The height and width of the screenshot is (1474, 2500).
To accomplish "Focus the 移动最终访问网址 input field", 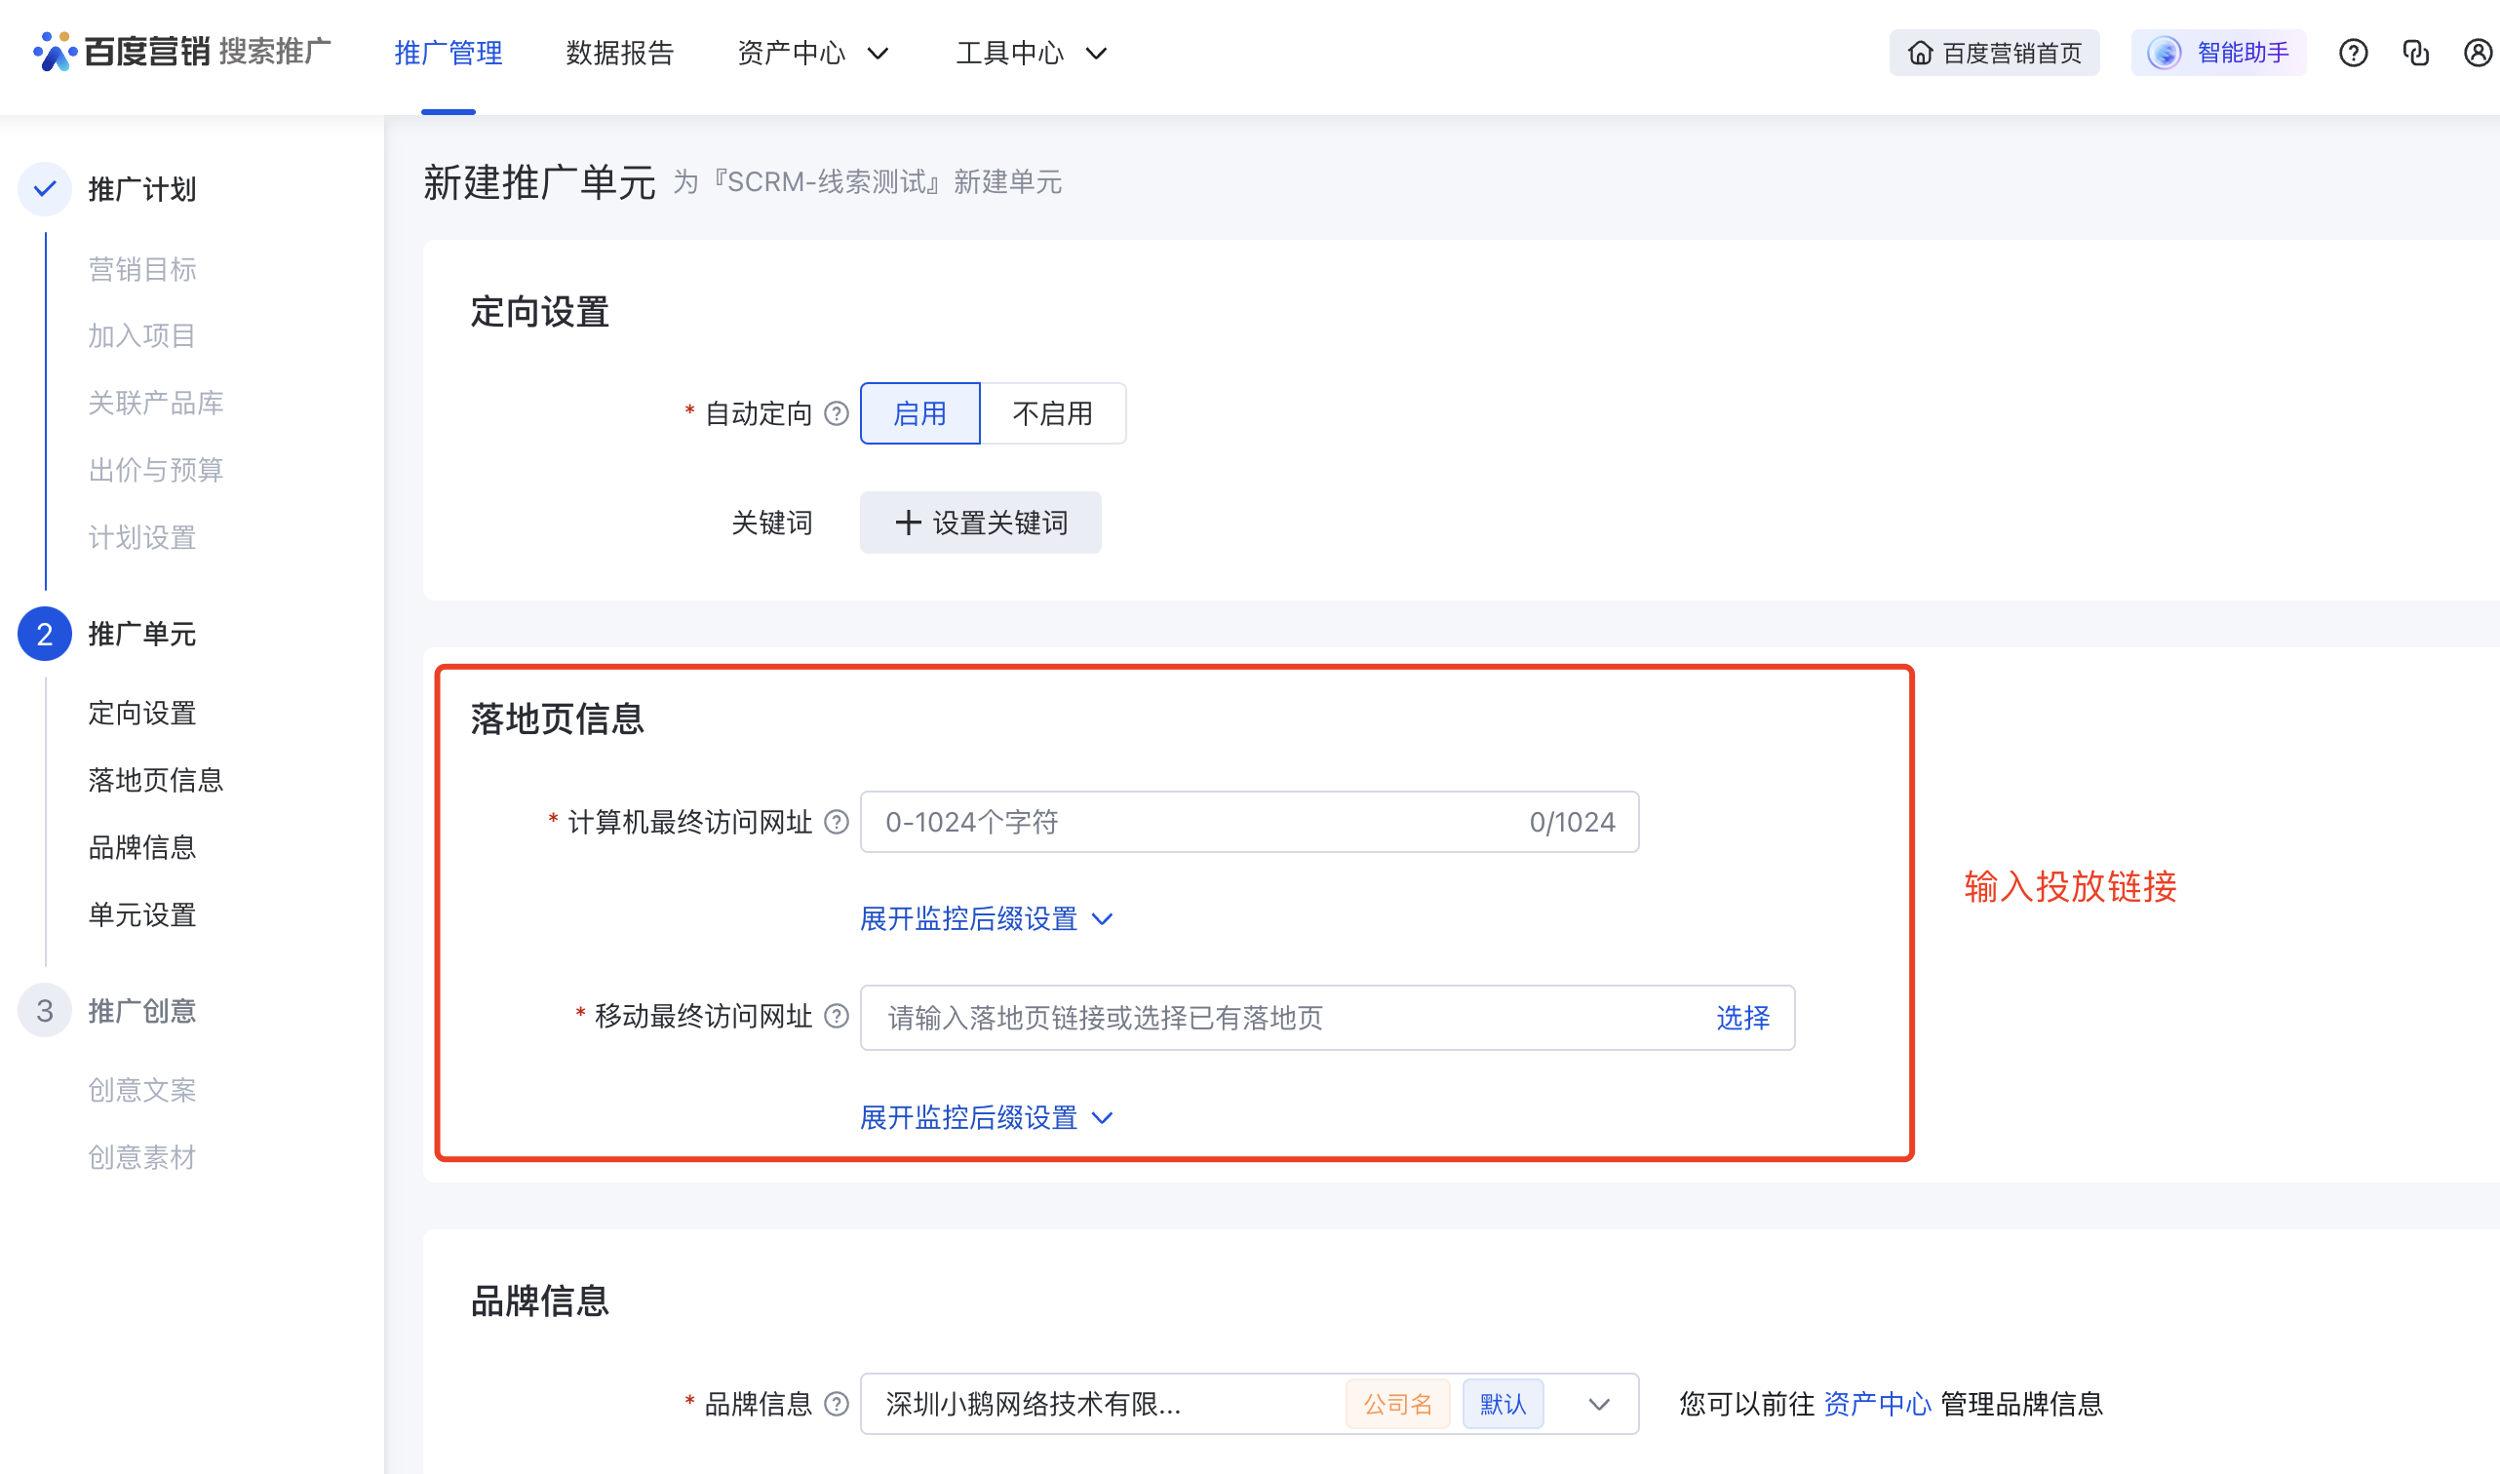I will tap(1327, 1017).
